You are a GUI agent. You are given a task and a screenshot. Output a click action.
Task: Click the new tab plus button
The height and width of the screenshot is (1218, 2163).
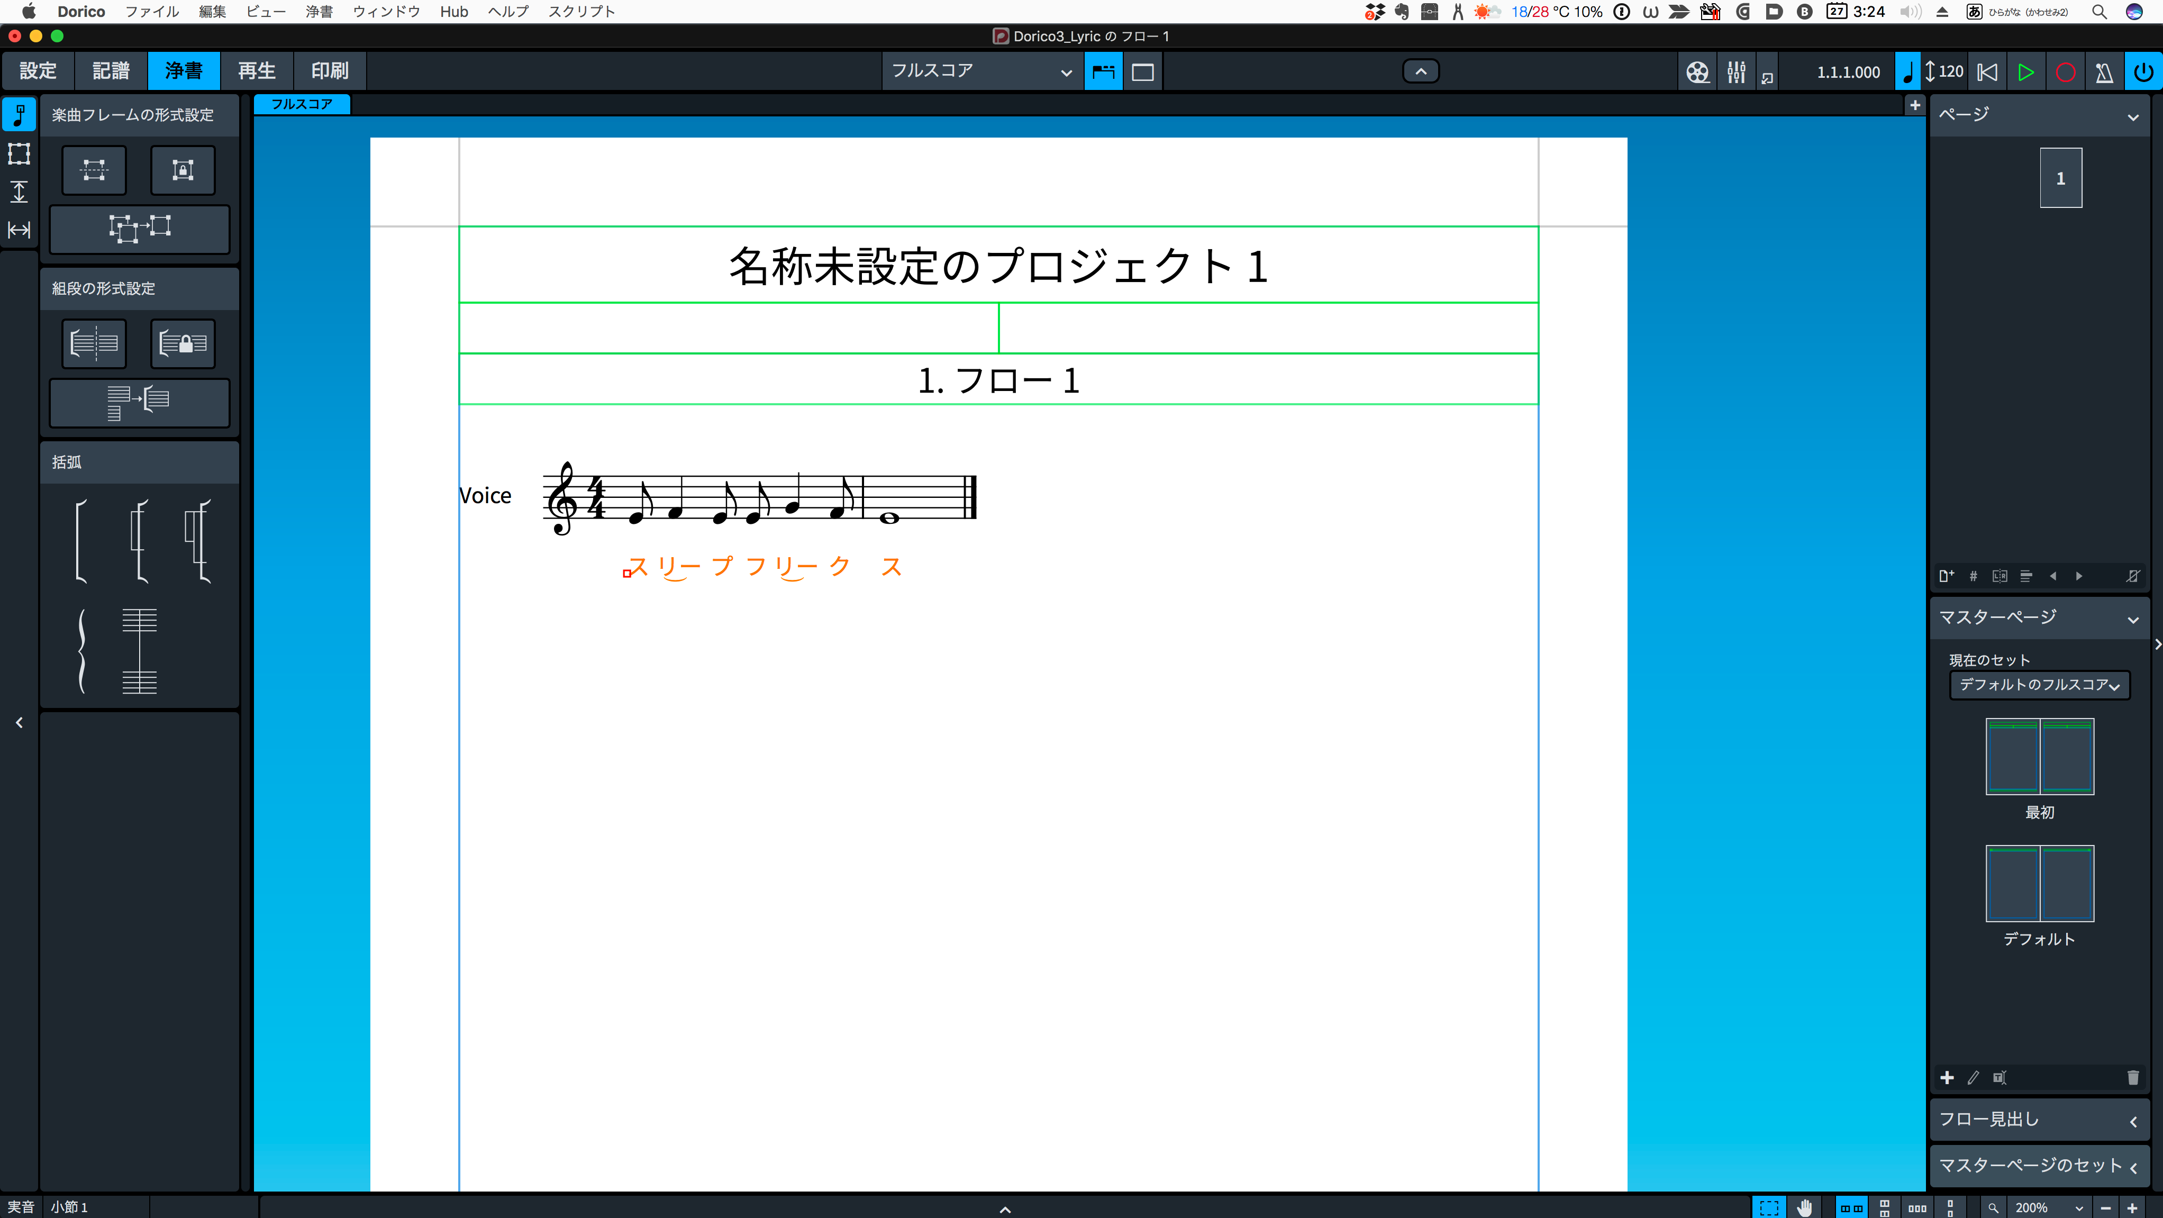1914,105
